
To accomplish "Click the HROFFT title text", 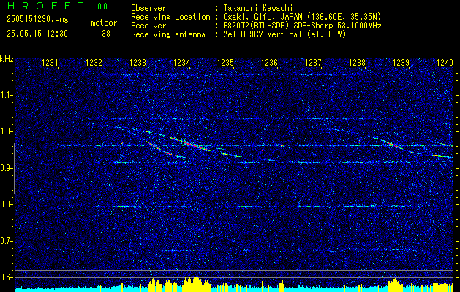I will [x=45, y=6].
